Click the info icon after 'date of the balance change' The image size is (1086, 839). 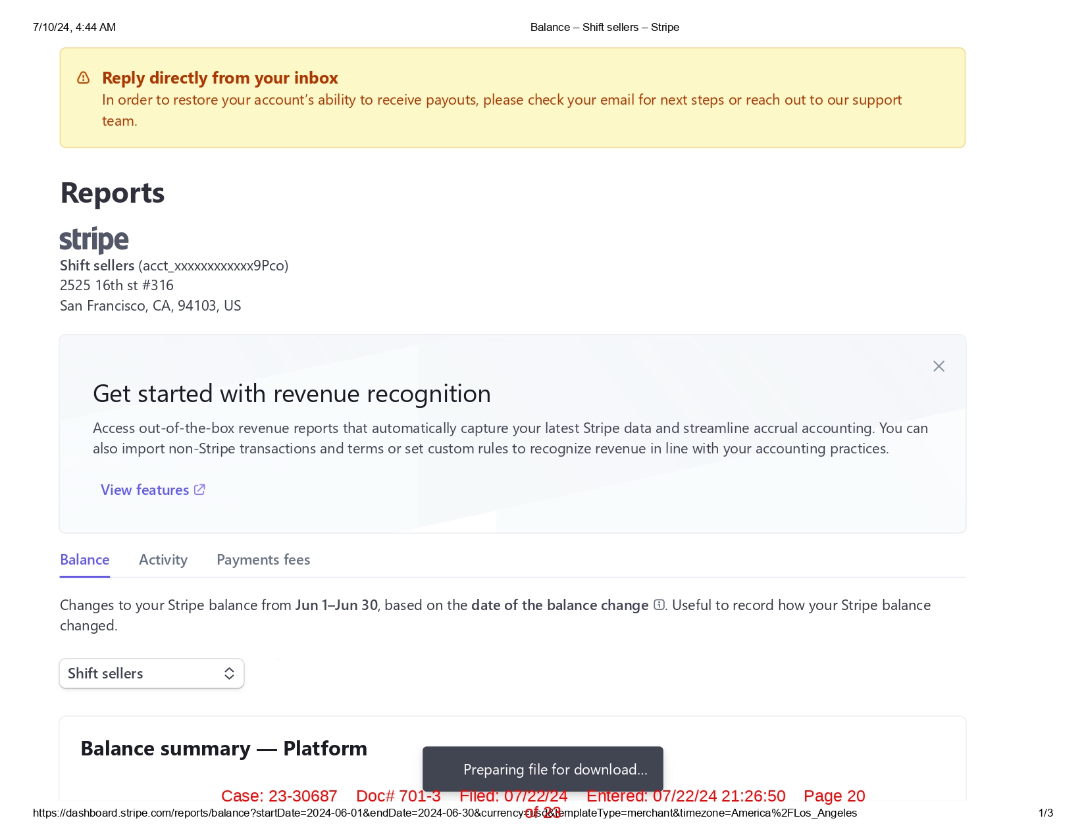coord(659,605)
